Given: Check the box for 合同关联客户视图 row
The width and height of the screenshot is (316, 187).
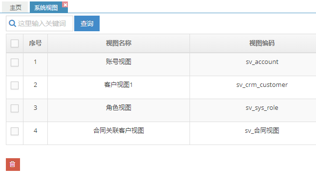Looking at the screenshot, I should 15,131.
